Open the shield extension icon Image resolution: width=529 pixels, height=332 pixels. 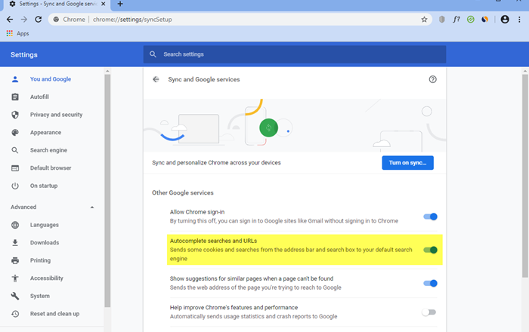pyautogui.click(x=441, y=20)
